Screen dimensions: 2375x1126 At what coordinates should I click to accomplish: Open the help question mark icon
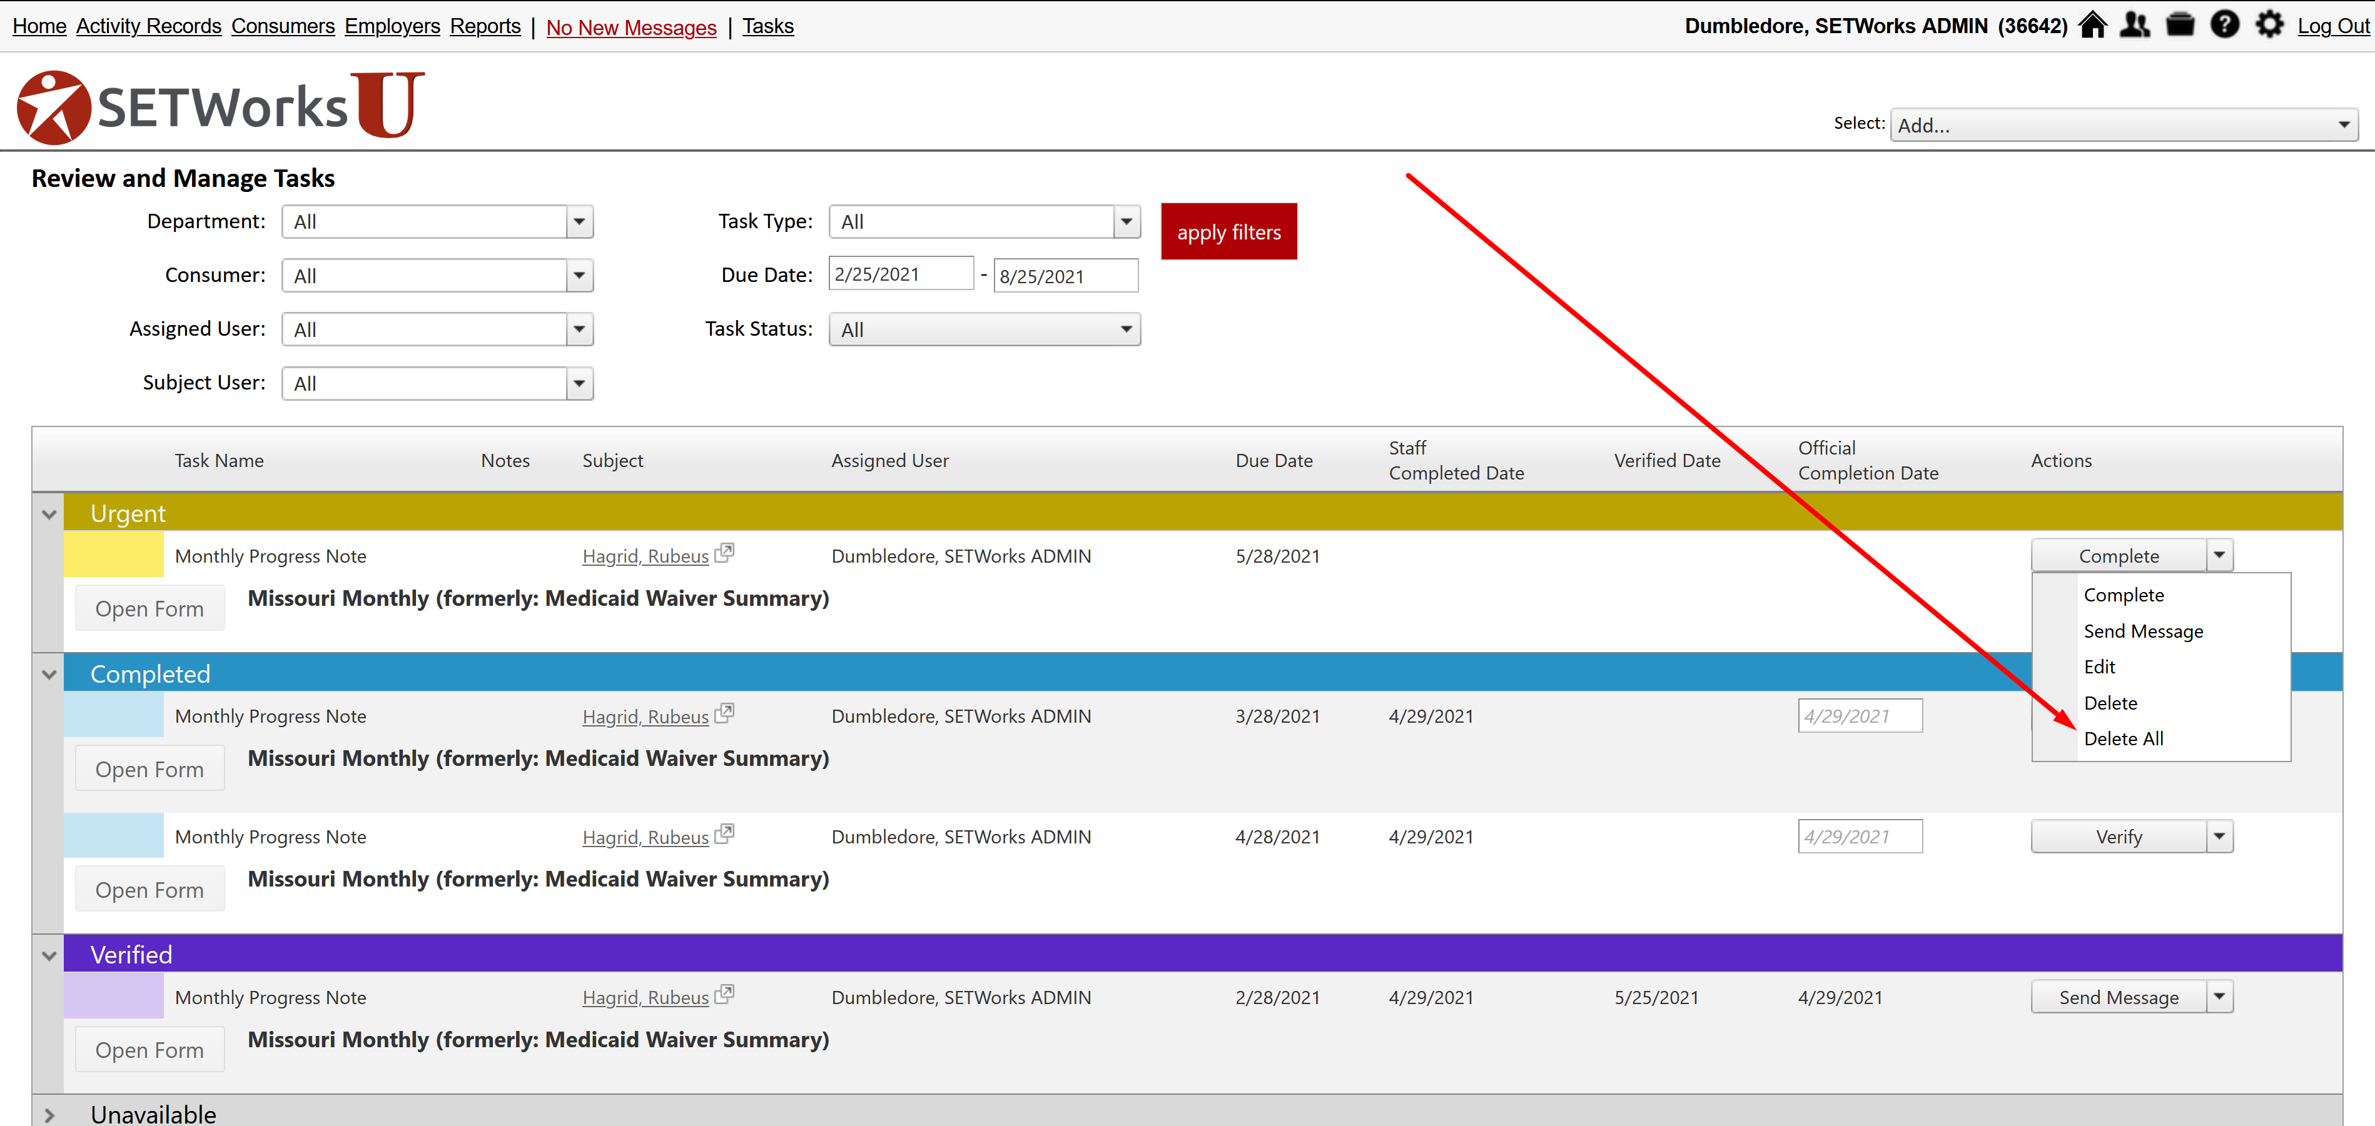click(2225, 25)
